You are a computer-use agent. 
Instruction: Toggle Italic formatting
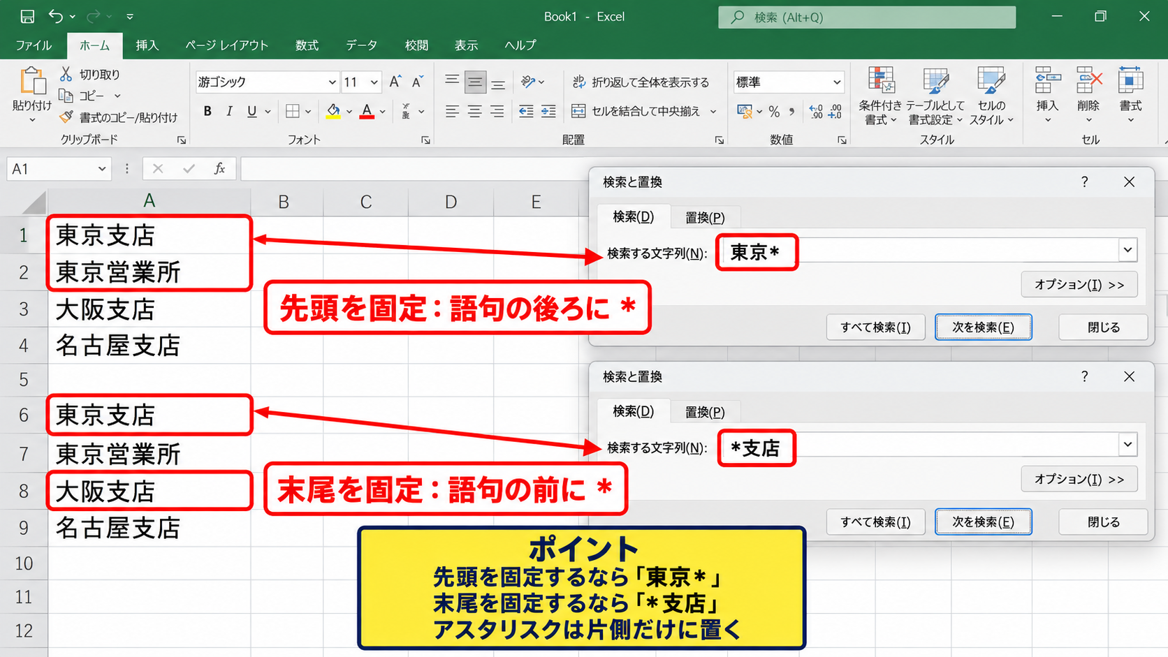[x=229, y=111]
